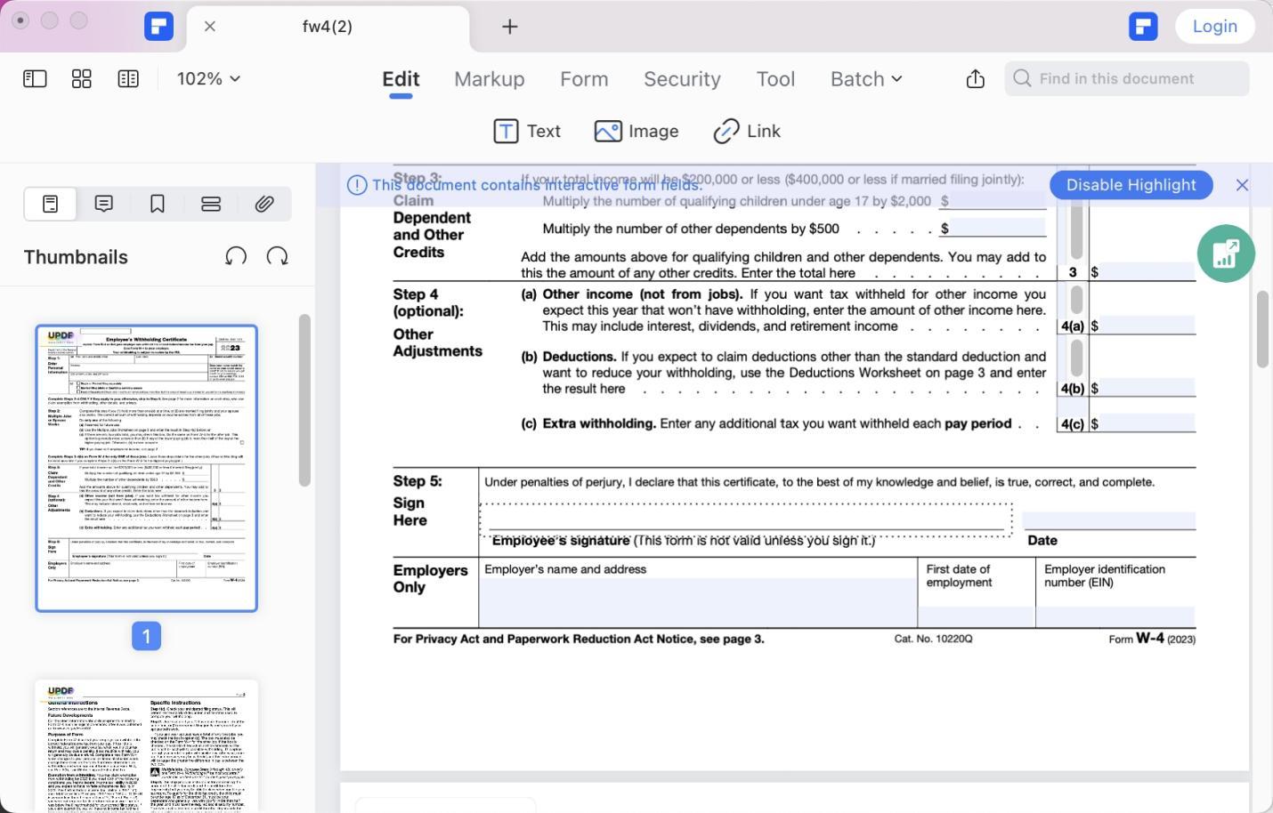Select page 1 thumbnail
This screenshot has height=813, width=1273.
[147, 468]
